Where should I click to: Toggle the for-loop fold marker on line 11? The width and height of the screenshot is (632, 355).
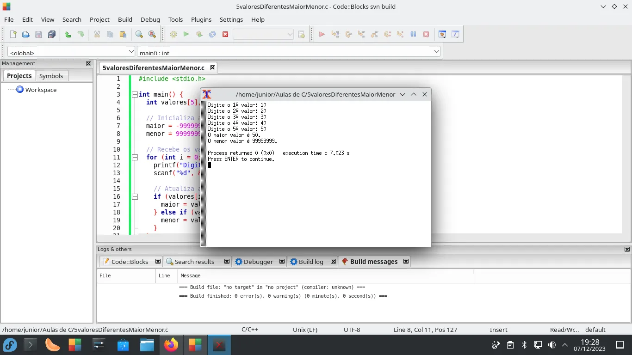[x=135, y=157]
